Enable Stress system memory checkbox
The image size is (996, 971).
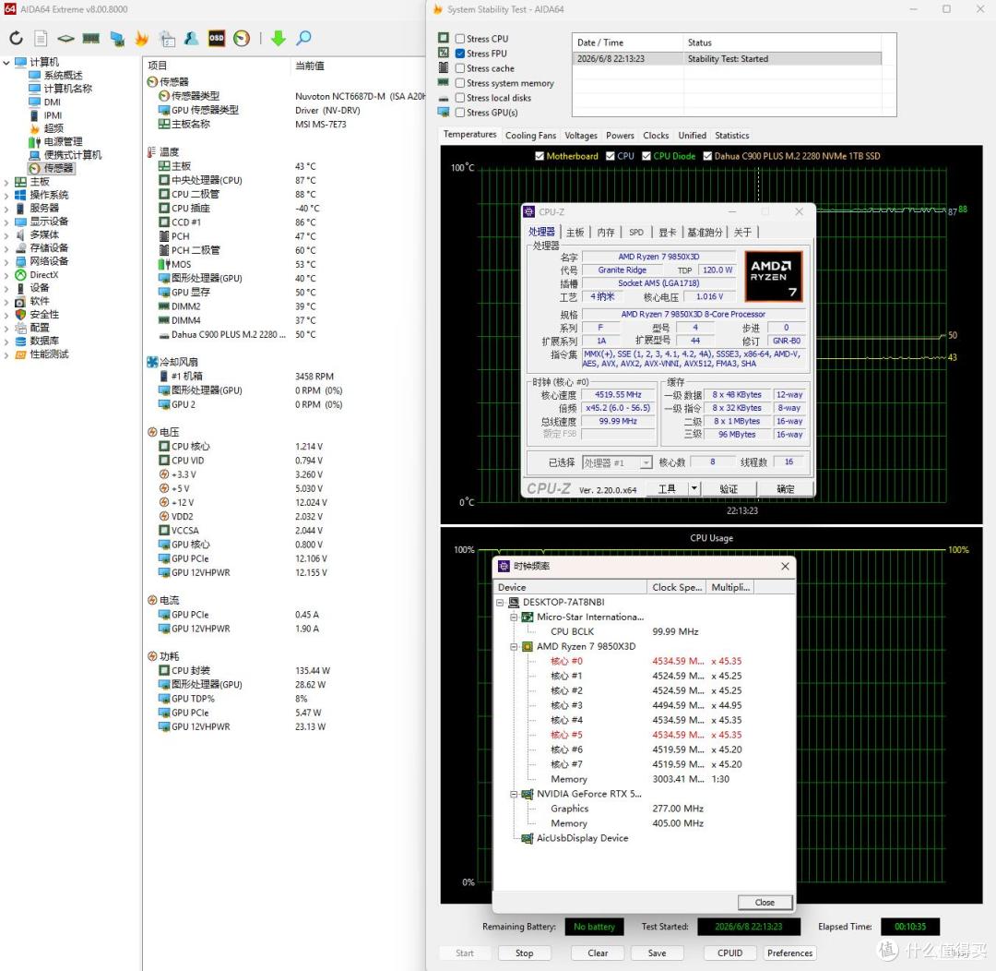(460, 83)
